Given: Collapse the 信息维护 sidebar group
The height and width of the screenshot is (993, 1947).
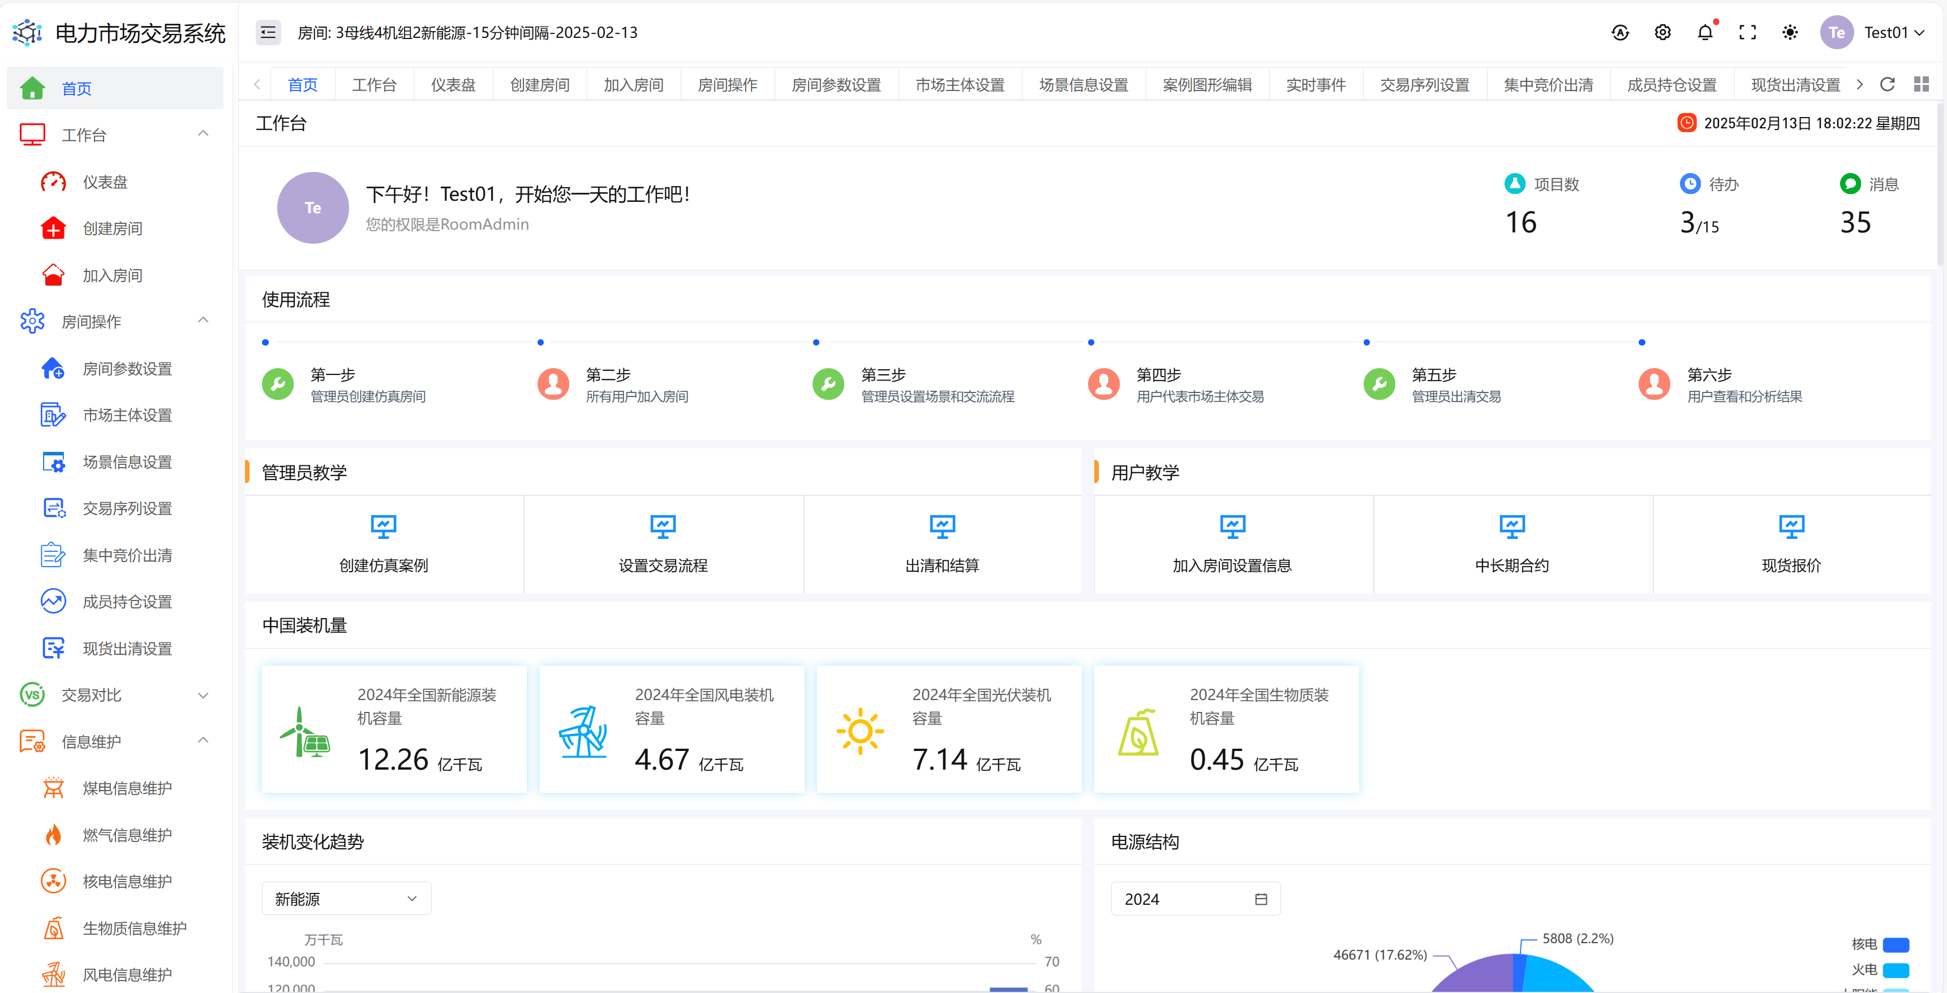Looking at the screenshot, I should [x=203, y=741].
